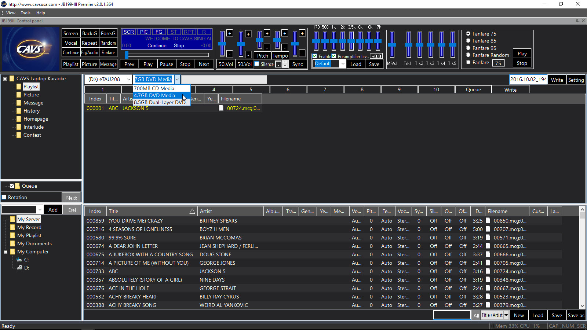Open the app icon in title bar
The image size is (587, 330).
4,4
